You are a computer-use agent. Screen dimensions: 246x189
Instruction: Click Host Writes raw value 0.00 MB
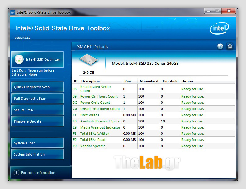(x=130, y=115)
